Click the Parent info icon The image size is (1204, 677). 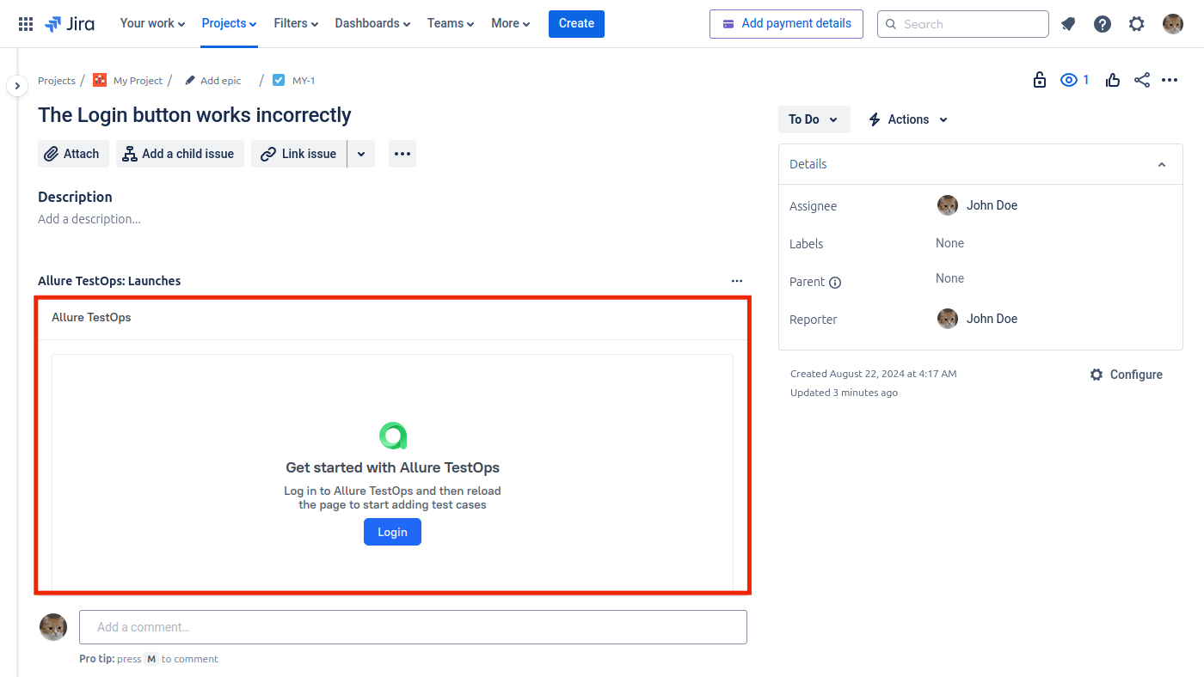[x=835, y=283]
